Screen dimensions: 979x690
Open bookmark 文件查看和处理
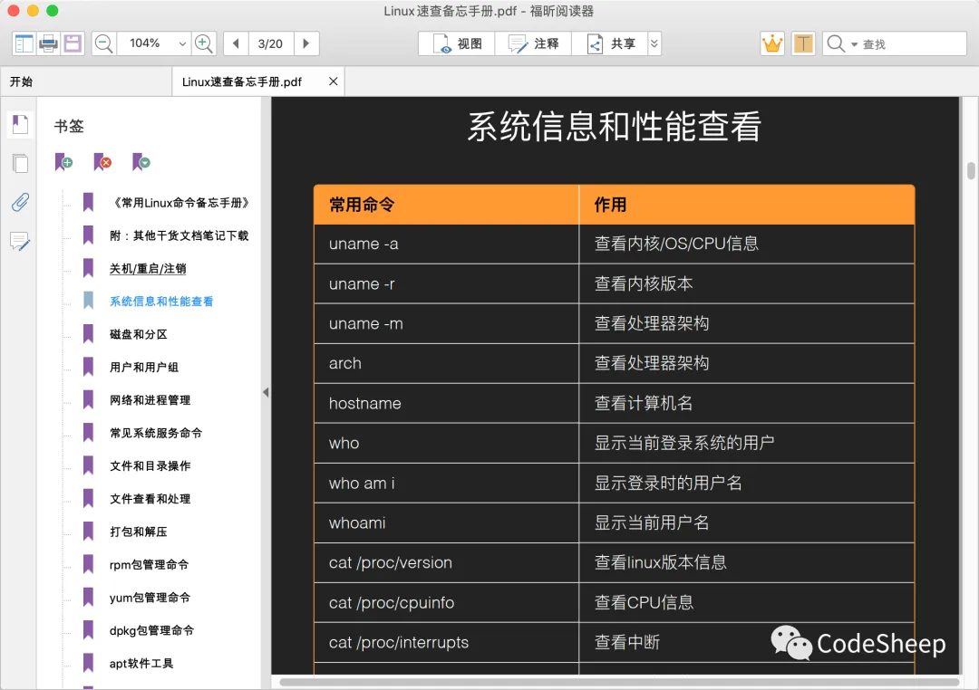pyautogui.click(x=150, y=499)
